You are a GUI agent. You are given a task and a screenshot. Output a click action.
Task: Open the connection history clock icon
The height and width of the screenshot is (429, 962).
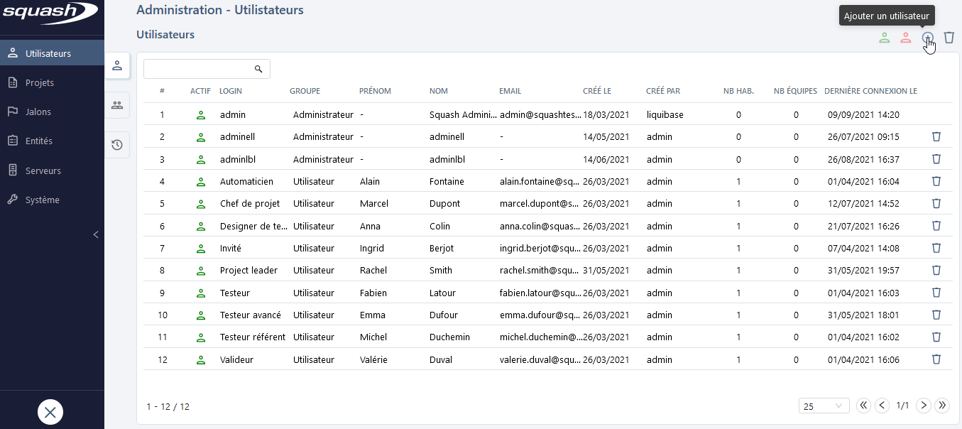point(117,144)
